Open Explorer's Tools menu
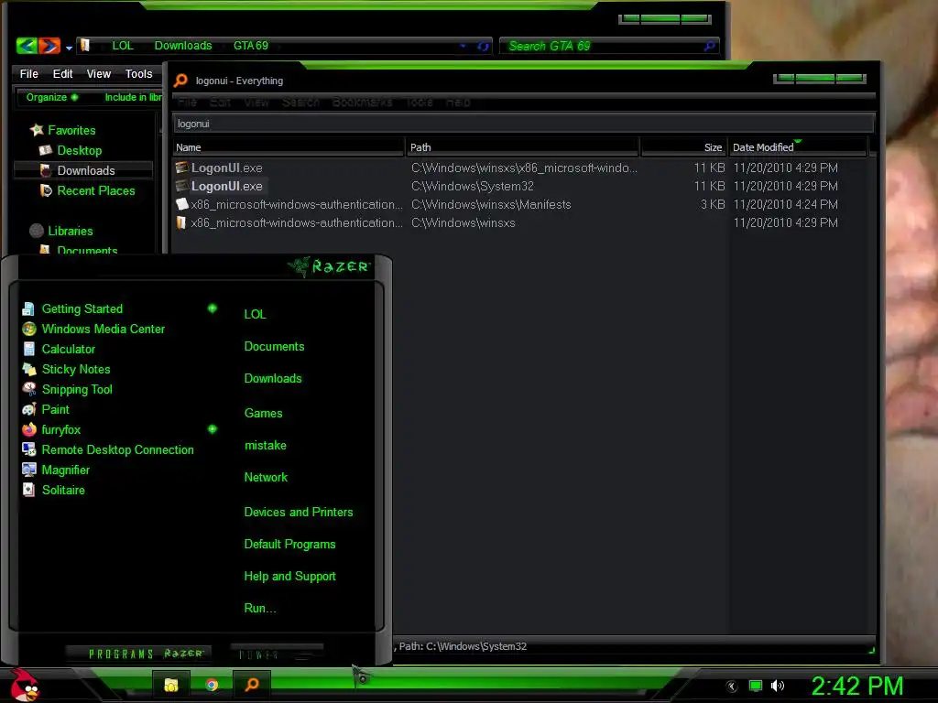This screenshot has width=938, height=703. [x=139, y=73]
